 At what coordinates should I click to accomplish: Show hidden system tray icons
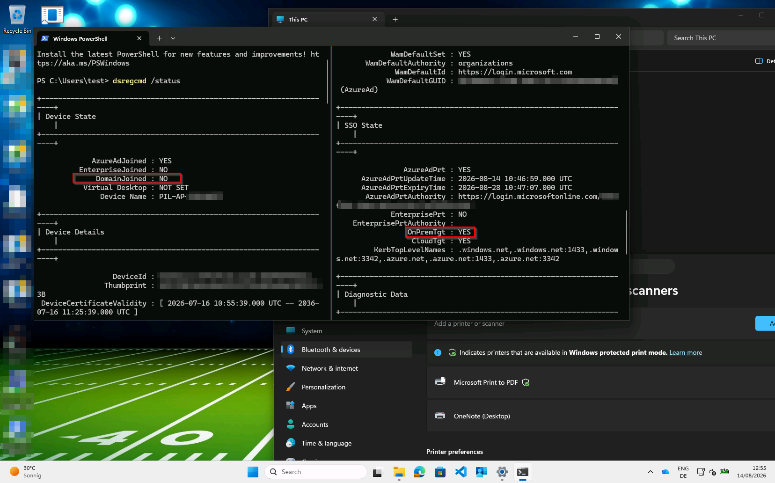tap(650, 472)
